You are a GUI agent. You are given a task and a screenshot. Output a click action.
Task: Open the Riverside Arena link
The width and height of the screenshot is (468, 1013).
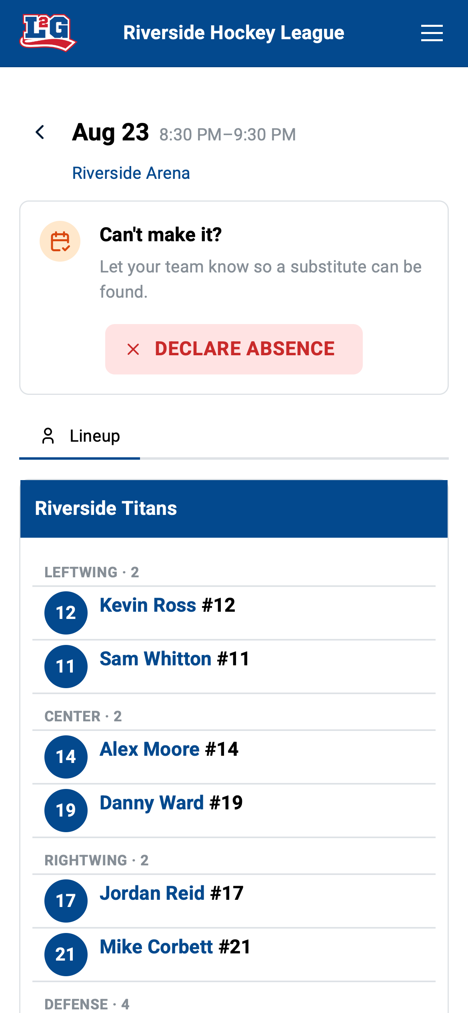131,173
